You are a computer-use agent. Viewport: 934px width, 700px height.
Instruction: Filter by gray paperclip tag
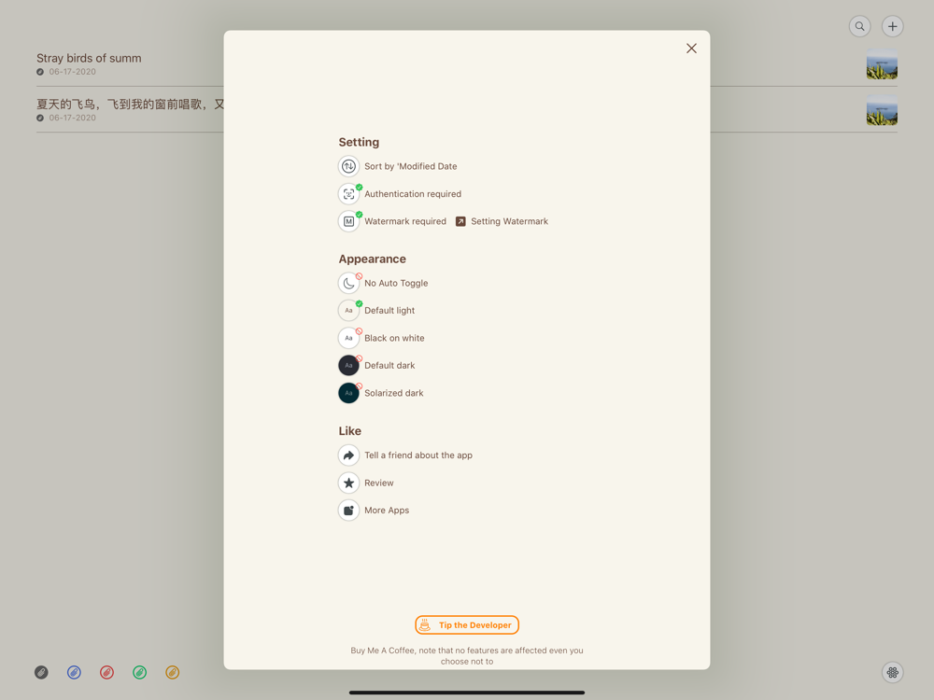(x=41, y=673)
